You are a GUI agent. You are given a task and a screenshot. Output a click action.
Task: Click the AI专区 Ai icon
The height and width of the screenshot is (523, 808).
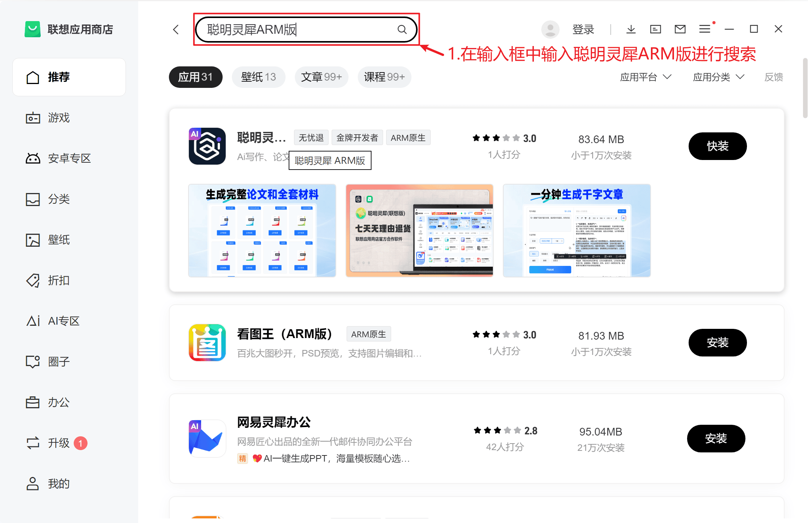[x=33, y=321]
